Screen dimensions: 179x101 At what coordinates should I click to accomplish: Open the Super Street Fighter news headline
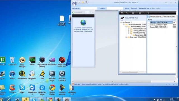point(105,84)
